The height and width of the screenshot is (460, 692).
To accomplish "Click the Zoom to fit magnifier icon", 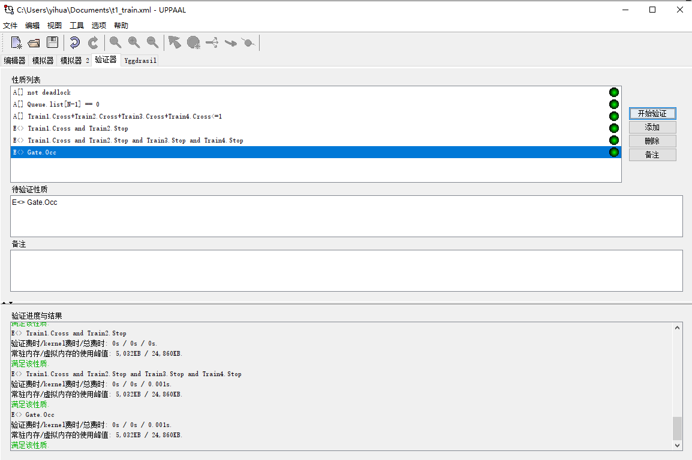I will pos(116,43).
